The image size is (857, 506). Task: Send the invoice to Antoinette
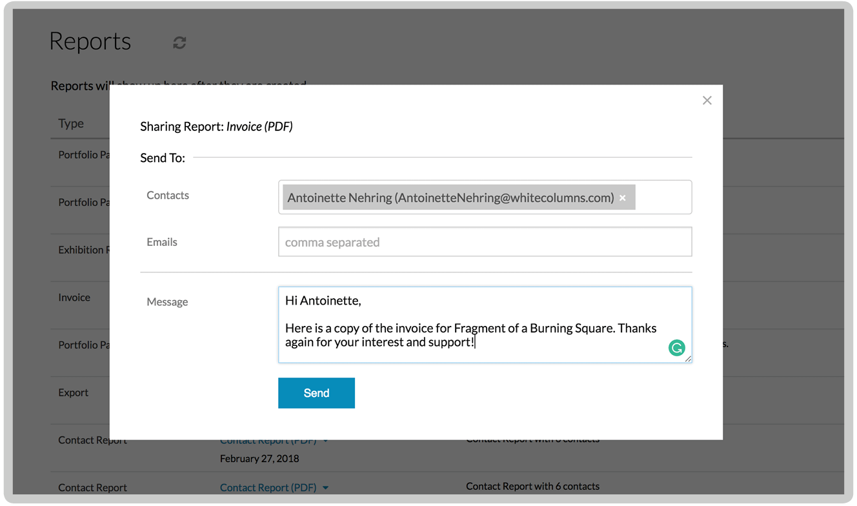(316, 392)
